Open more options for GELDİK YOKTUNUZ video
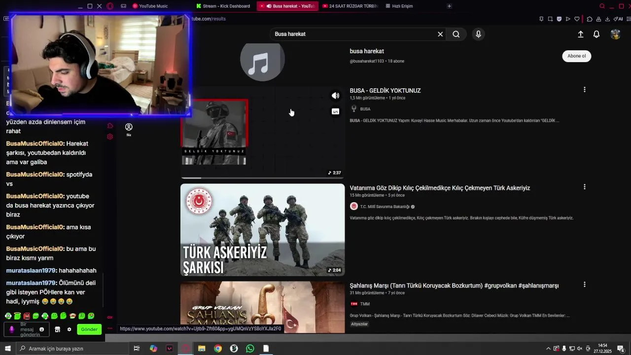Screen dimensions: 631x355 [585, 90]
